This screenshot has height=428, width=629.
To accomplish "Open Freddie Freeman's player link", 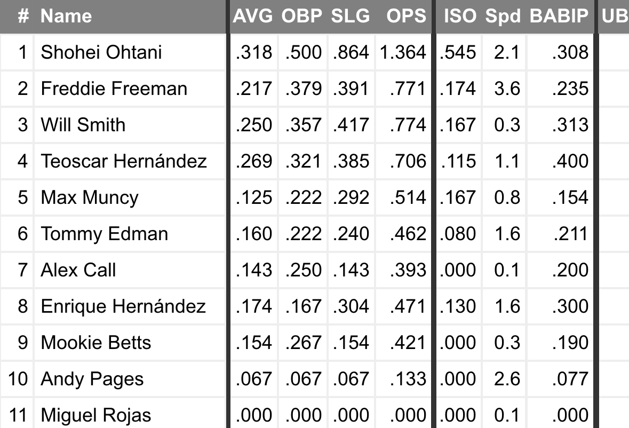I will (x=114, y=89).
